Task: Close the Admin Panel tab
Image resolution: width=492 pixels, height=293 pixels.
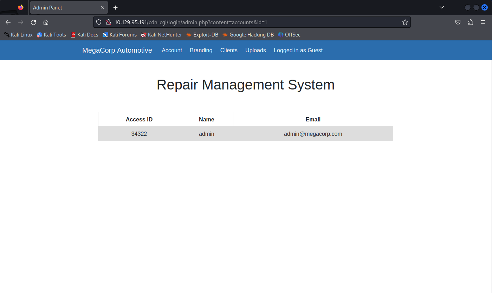Action: (102, 7)
